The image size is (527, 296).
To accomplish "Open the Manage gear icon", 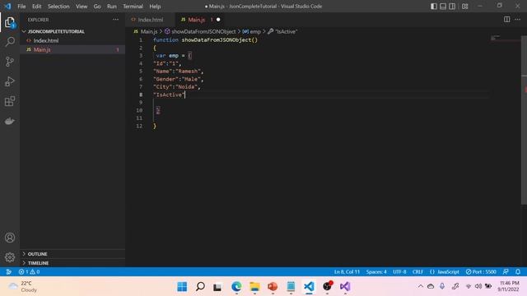I will (x=10, y=257).
